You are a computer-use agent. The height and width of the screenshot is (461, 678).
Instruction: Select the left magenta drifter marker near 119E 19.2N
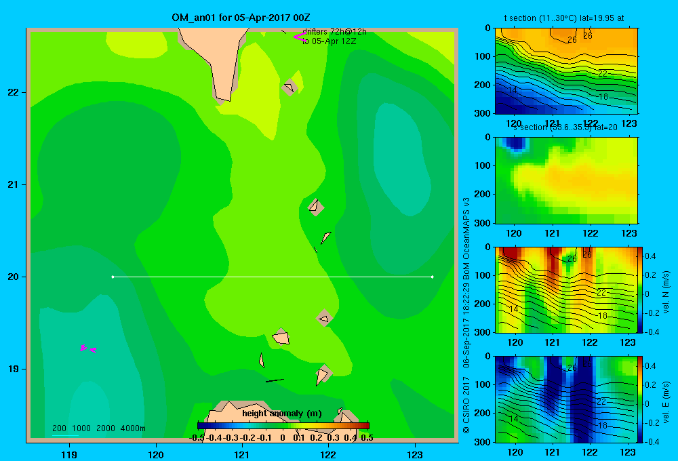point(83,348)
